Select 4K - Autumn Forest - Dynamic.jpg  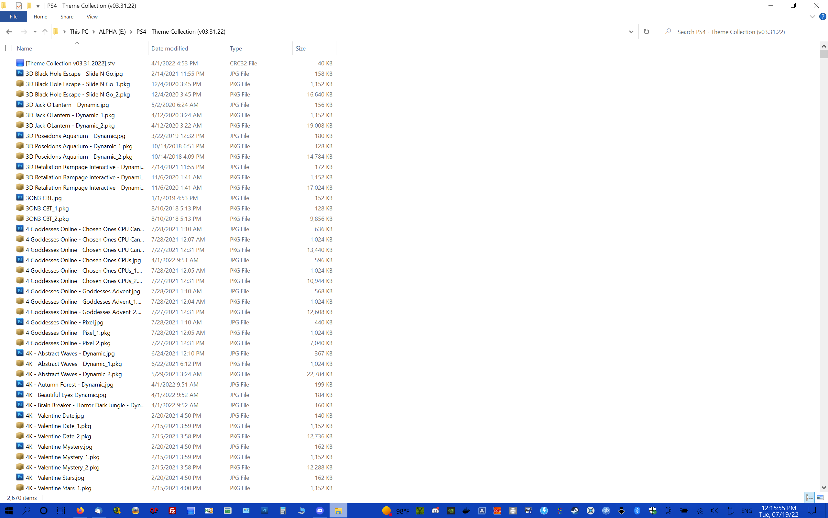[70, 384]
